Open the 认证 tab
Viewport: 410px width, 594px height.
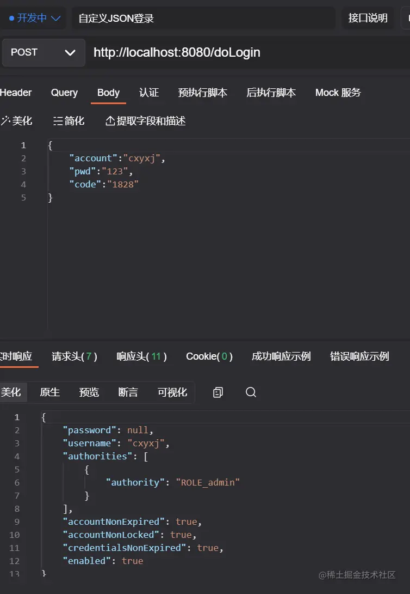click(x=149, y=93)
